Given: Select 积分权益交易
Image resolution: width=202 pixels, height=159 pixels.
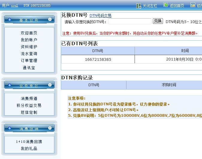Looking at the screenshot, I should (29, 105).
